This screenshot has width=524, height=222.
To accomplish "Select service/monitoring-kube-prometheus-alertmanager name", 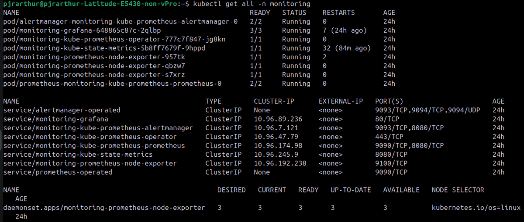I will click(98, 128).
